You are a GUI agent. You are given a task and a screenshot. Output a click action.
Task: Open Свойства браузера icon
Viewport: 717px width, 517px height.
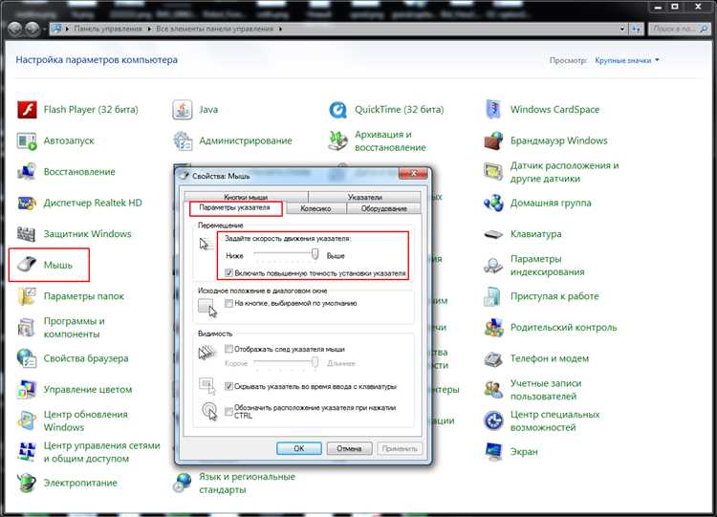(27, 358)
